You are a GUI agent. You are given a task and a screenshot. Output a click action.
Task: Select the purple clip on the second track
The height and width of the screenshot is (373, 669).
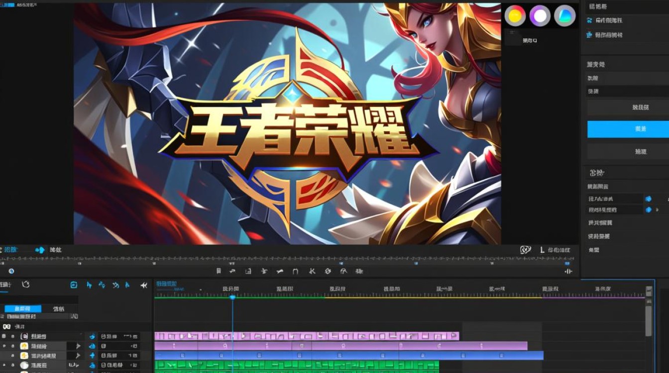click(x=341, y=346)
